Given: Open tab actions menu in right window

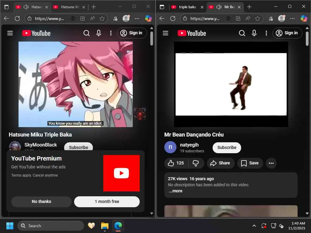Looking at the screenshot, I should [x=162, y=7].
